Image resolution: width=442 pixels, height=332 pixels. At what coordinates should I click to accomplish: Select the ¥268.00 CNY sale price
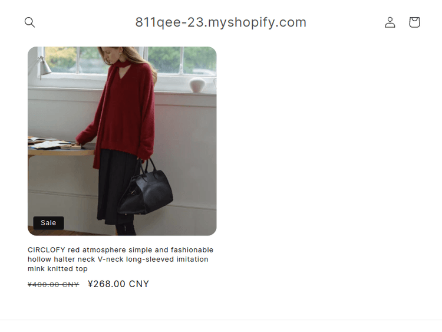[x=118, y=284]
